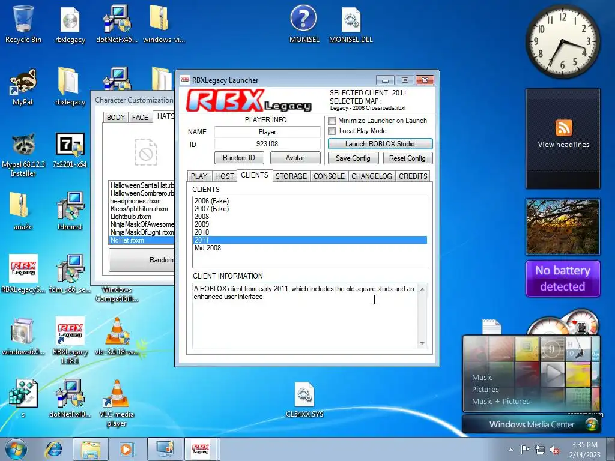This screenshot has width=615, height=461.
Task: Open the fdm_x86_se... installer icon
Action: (70, 274)
